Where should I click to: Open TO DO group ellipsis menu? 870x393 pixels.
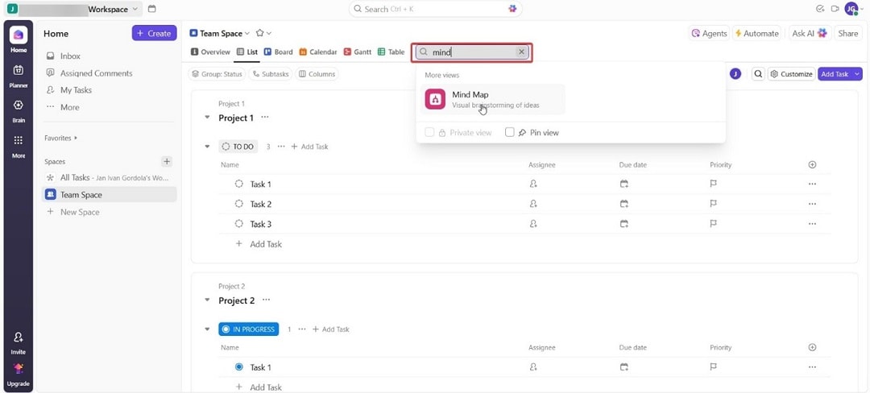[x=281, y=147]
